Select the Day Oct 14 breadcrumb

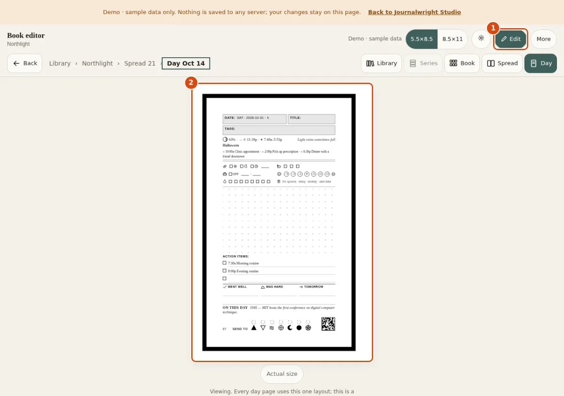point(186,63)
